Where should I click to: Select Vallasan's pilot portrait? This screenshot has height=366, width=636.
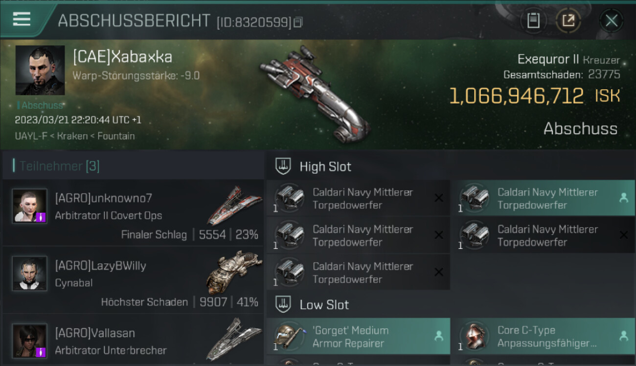30,341
